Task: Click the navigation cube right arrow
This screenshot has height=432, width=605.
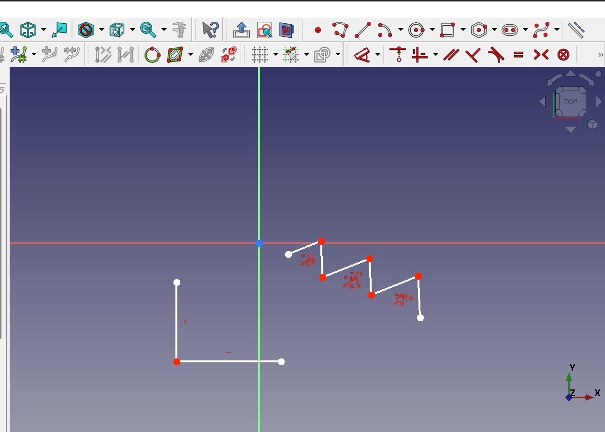Action: pos(599,102)
